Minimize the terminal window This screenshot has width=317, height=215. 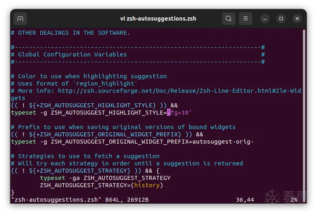(x=265, y=19)
